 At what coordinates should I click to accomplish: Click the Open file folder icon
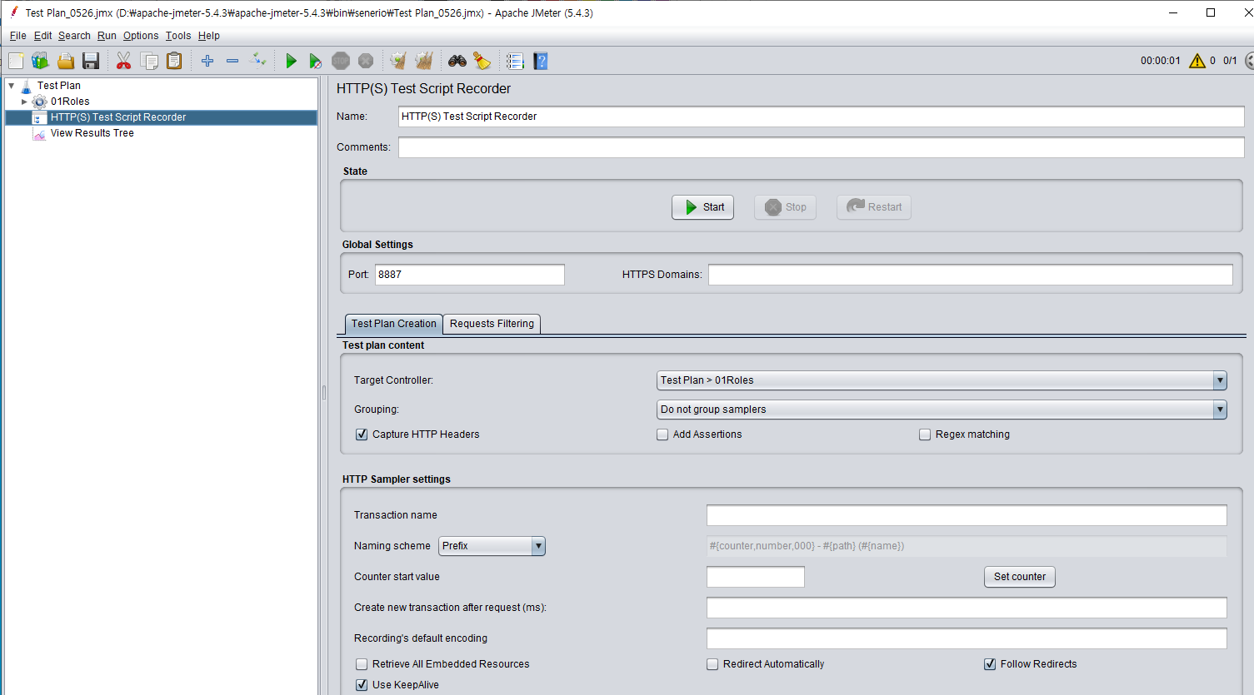pos(66,61)
